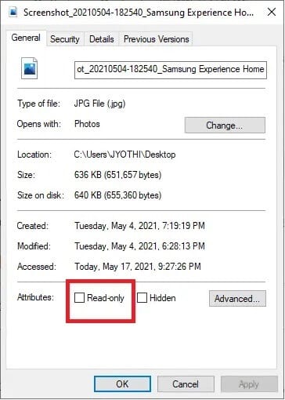This screenshot has height=400, width=285.
Task: Switch to the General tab
Action: tap(26, 38)
